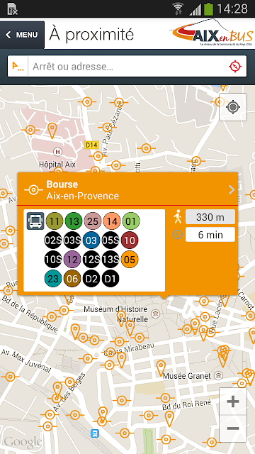This screenshot has width=255, height=454.
Task: Tap the my-location crosshair button on the map
Action: click(x=233, y=107)
